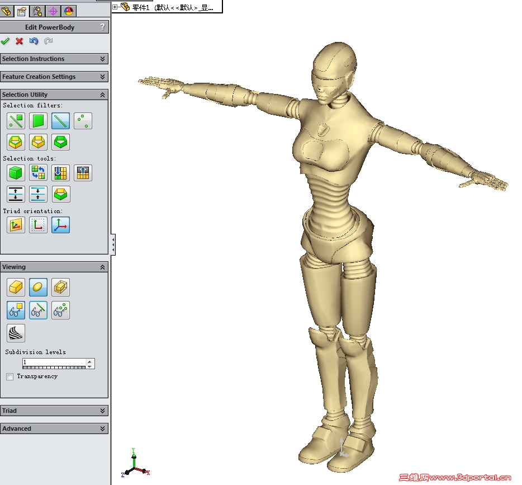
Task: Click the invert selection swap-arrows tool
Action: pos(39,173)
